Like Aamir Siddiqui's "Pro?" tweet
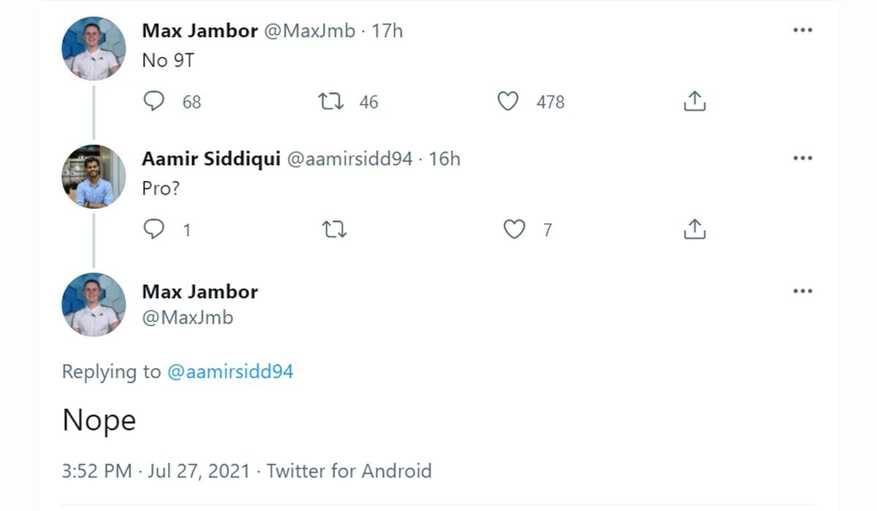877x511 pixels. click(515, 230)
